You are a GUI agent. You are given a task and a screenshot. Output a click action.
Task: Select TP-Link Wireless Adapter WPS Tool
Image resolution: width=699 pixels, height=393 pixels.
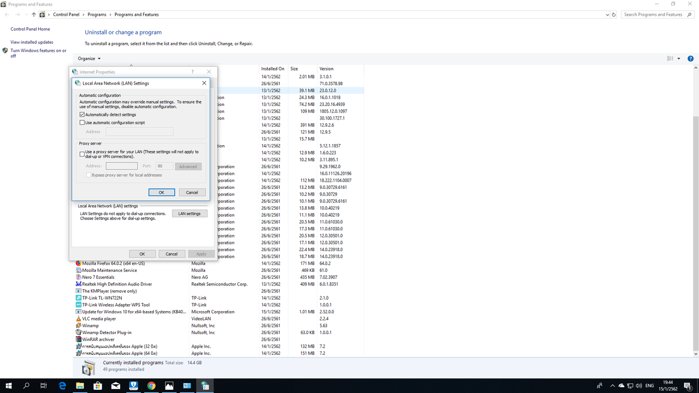click(x=218, y=305)
